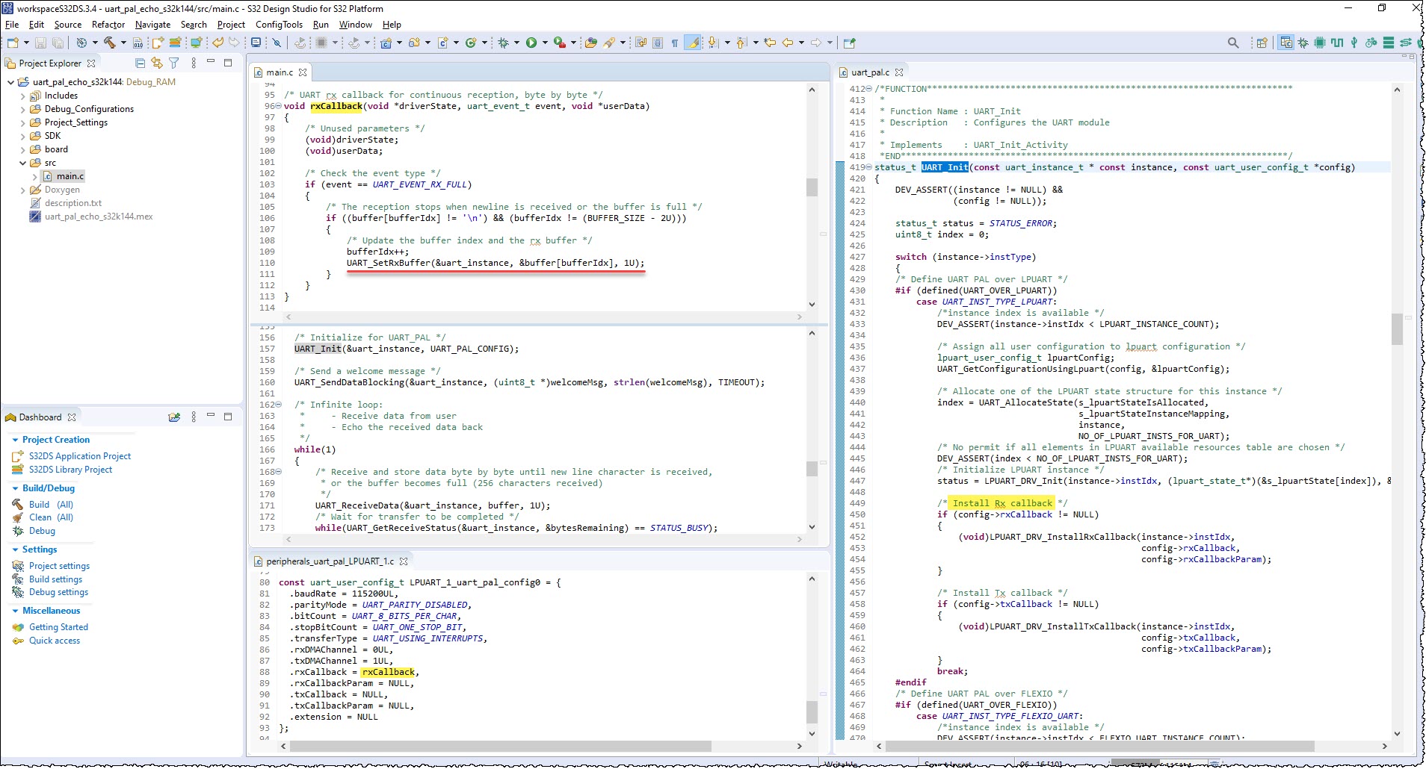
Task: Collapse the src folder in project tree
Action: (23, 164)
